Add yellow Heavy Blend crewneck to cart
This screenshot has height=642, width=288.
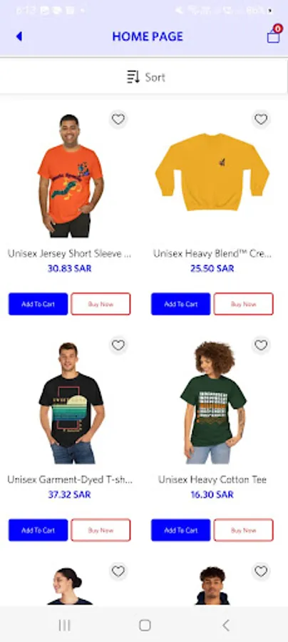point(181,304)
